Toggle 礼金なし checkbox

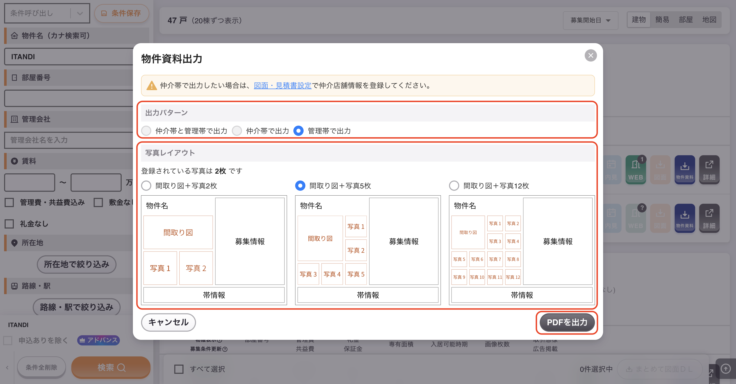(x=9, y=224)
